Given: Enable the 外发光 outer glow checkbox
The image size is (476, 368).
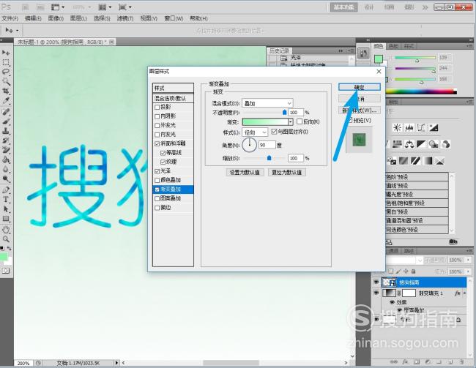Looking at the screenshot, I should pos(157,125).
